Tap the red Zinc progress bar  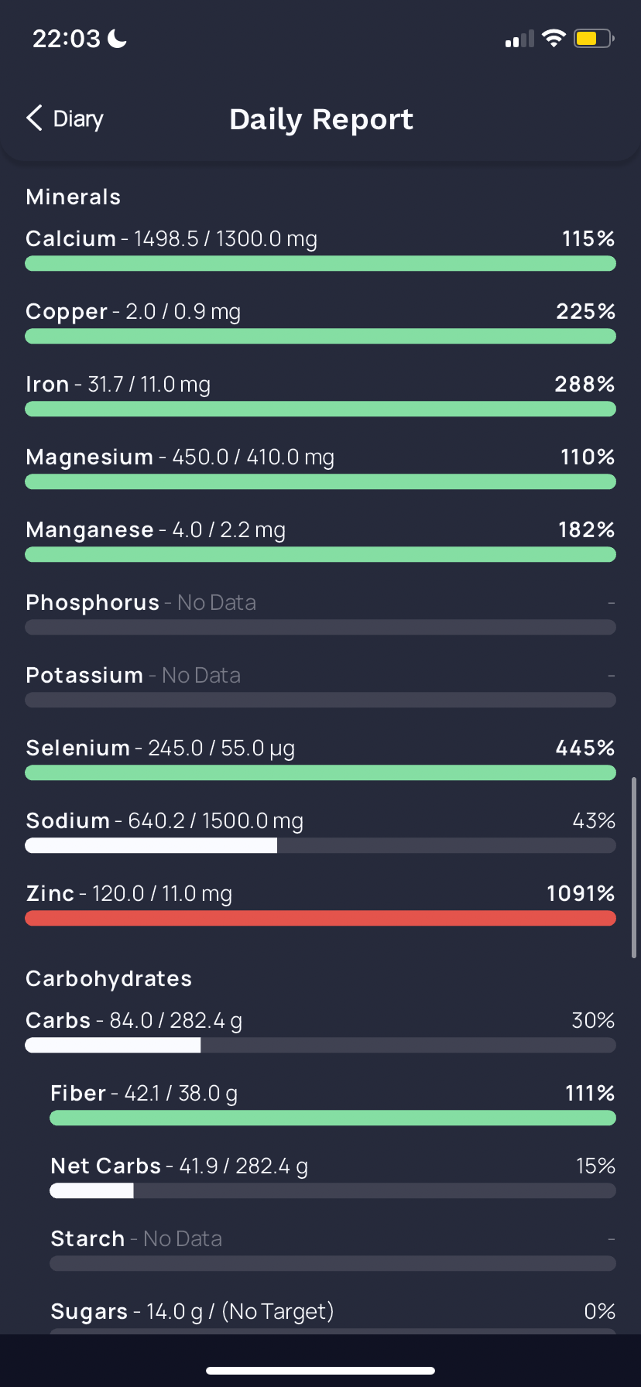(x=320, y=918)
